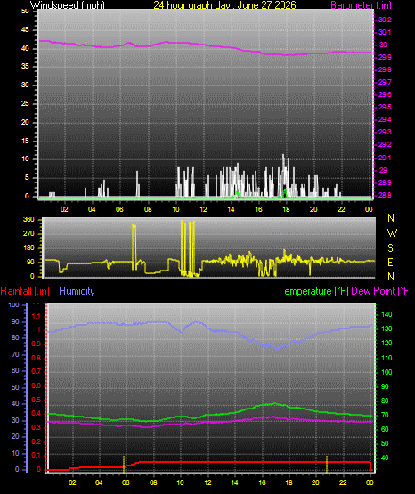The width and height of the screenshot is (415, 494).
Task: Click the 16 hour tick on bottom graph
Action: coord(262,482)
